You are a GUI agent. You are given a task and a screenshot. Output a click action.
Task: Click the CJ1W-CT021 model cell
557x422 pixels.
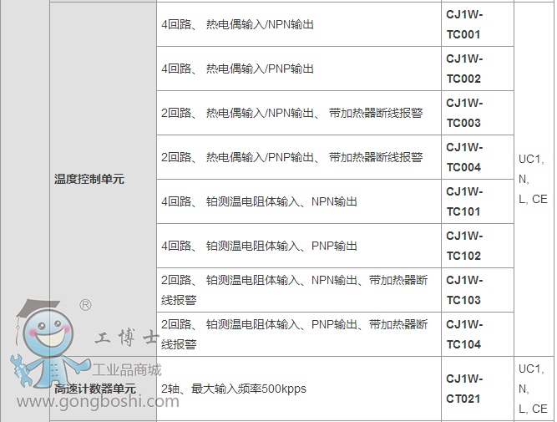pyautogui.click(x=464, y=389)
